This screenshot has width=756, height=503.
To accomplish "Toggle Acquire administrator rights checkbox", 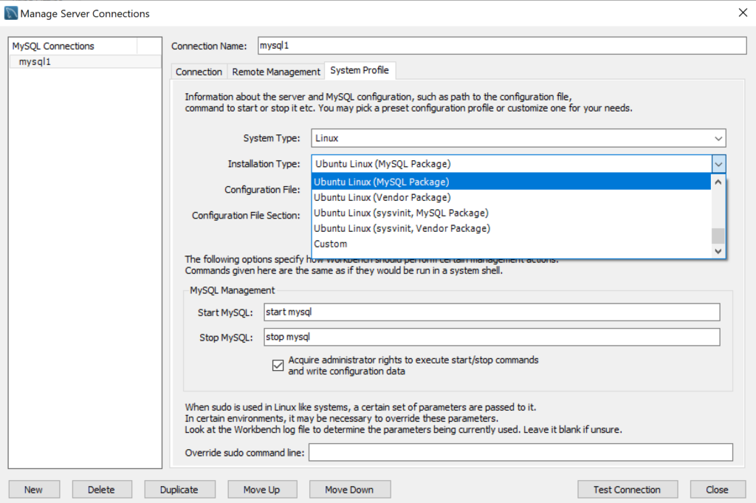I will [x=278, y=366].
